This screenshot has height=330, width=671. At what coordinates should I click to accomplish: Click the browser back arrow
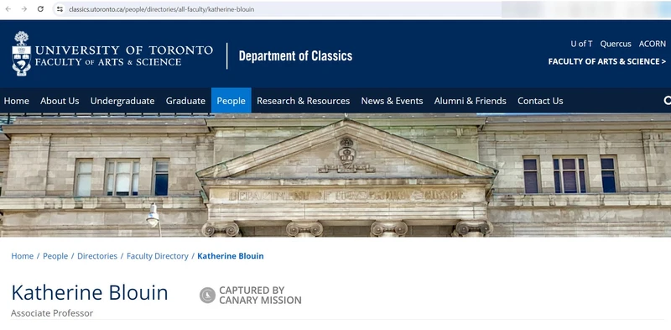tap(8, 9)
